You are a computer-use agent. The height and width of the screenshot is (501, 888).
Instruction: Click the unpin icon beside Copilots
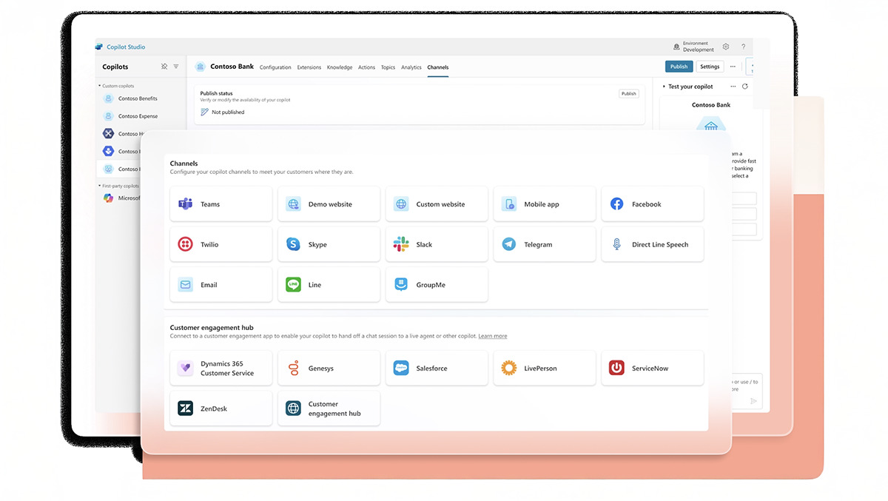pos(164,67)
